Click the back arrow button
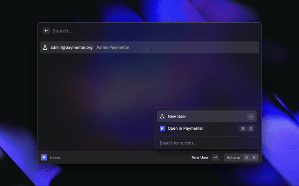Screen dimensions: 299x186 click(46, 31)
